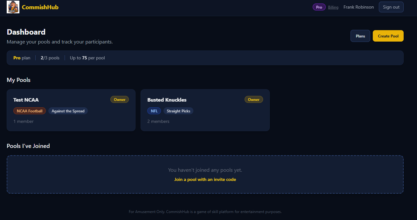The width and height of the screenshot is (417, 220).
Task: Click the purple Pro badge in header
Action: click(x=319, y=7)
